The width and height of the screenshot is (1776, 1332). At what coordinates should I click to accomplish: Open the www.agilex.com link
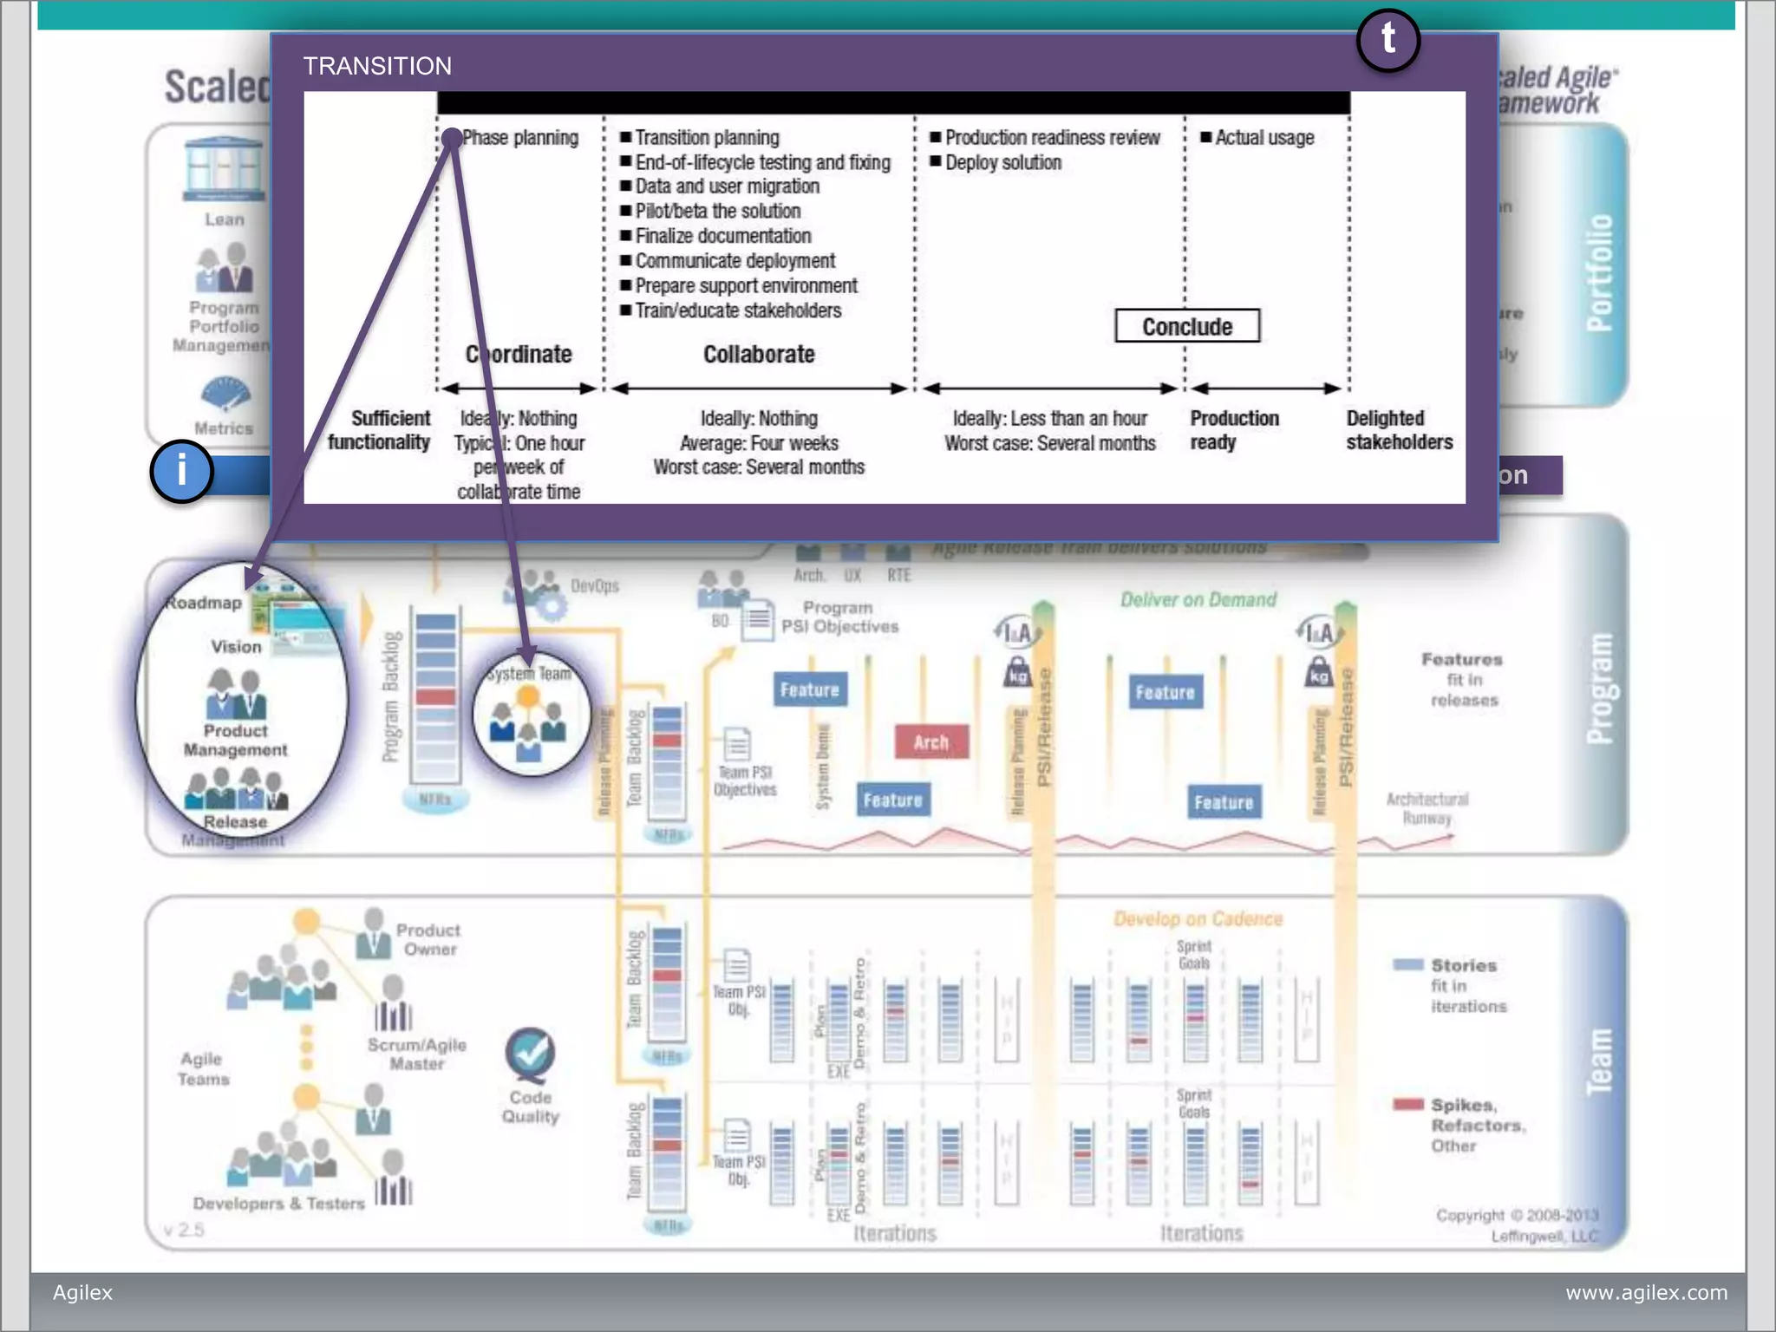(1645, 1292)
